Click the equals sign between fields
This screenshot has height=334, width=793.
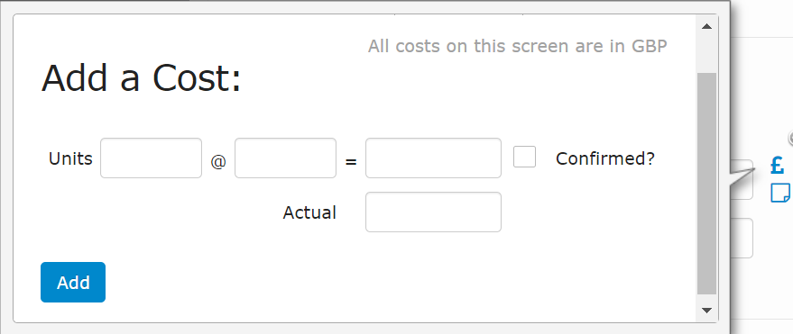351,162
